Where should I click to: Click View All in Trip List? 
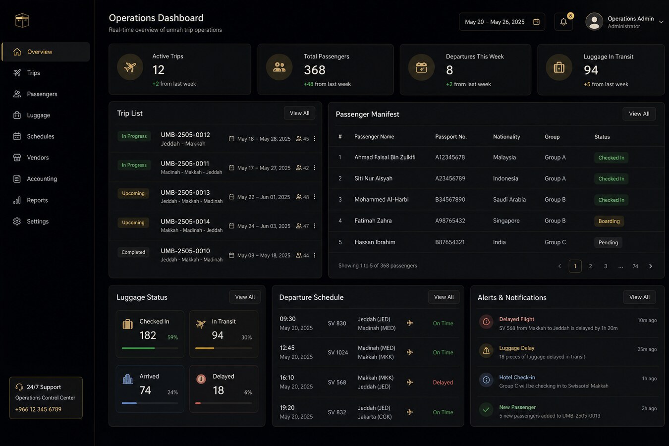(299, 113)
